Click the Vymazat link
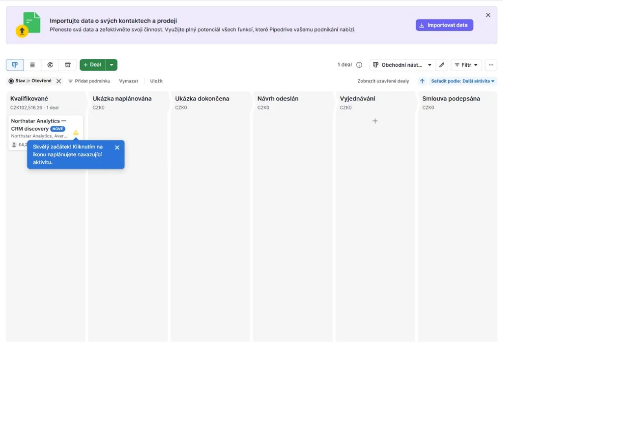The width and height of the screenshot is (629, 427). [x=128, y=81]
